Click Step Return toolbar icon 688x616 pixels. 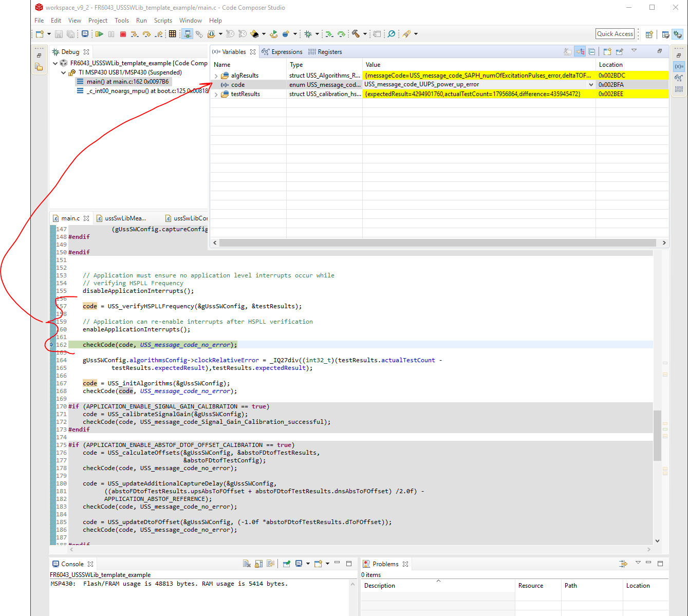click(158, 34)
